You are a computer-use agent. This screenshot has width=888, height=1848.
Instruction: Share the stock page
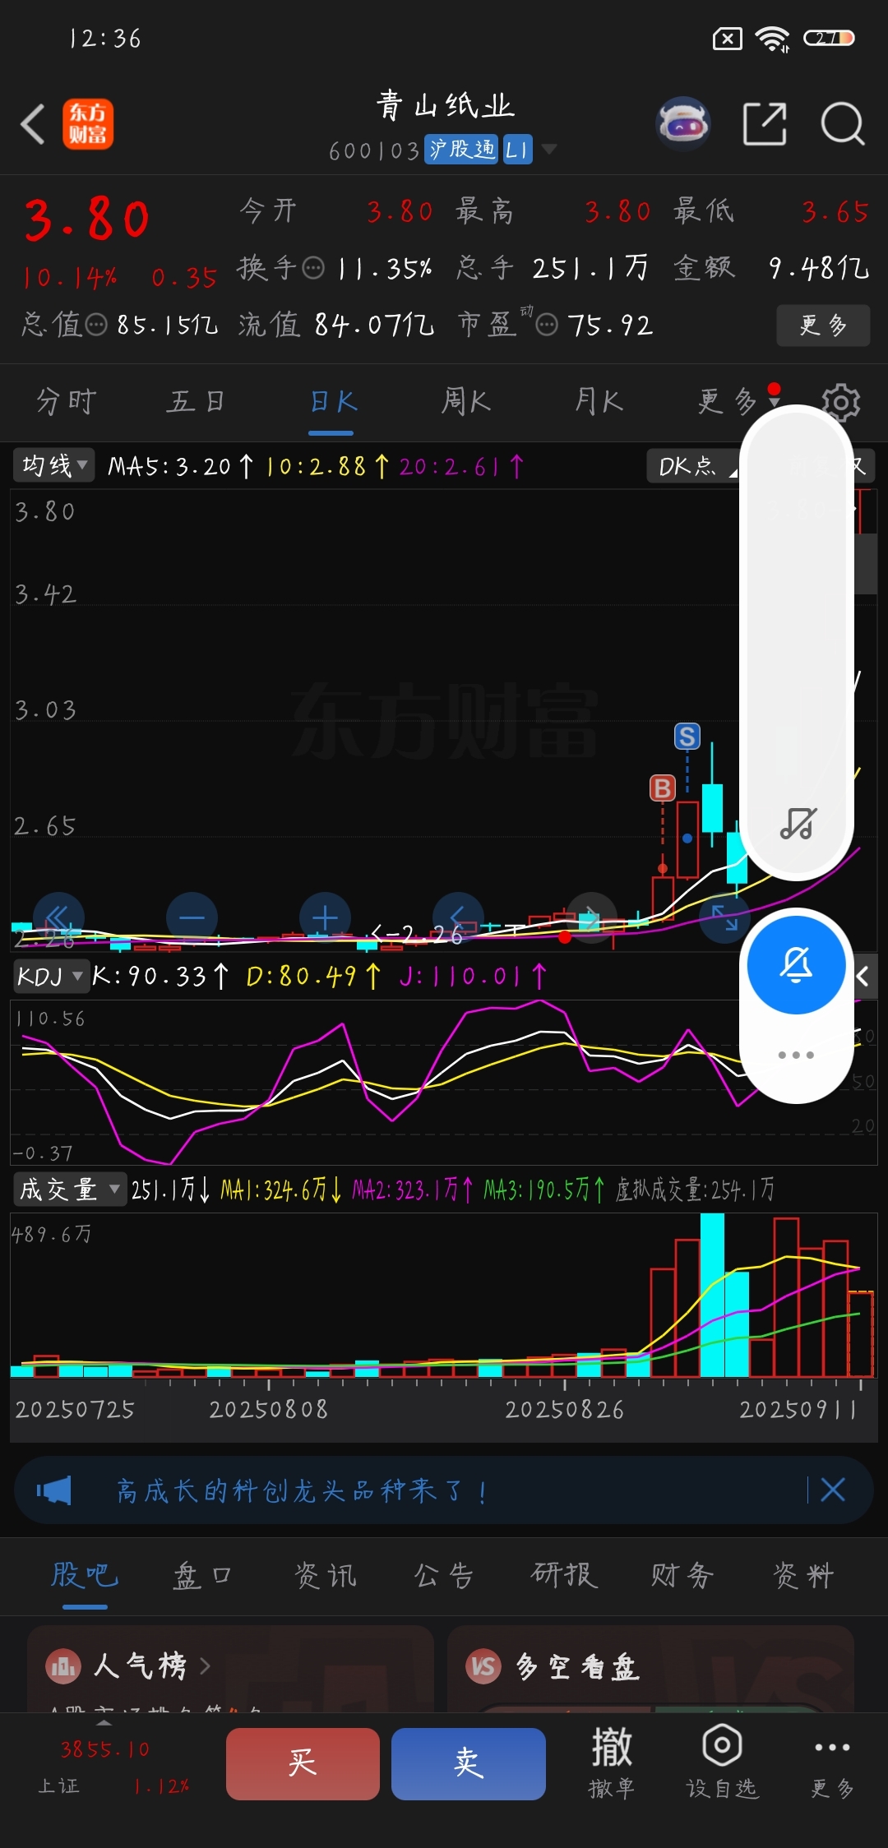point(765,124)
